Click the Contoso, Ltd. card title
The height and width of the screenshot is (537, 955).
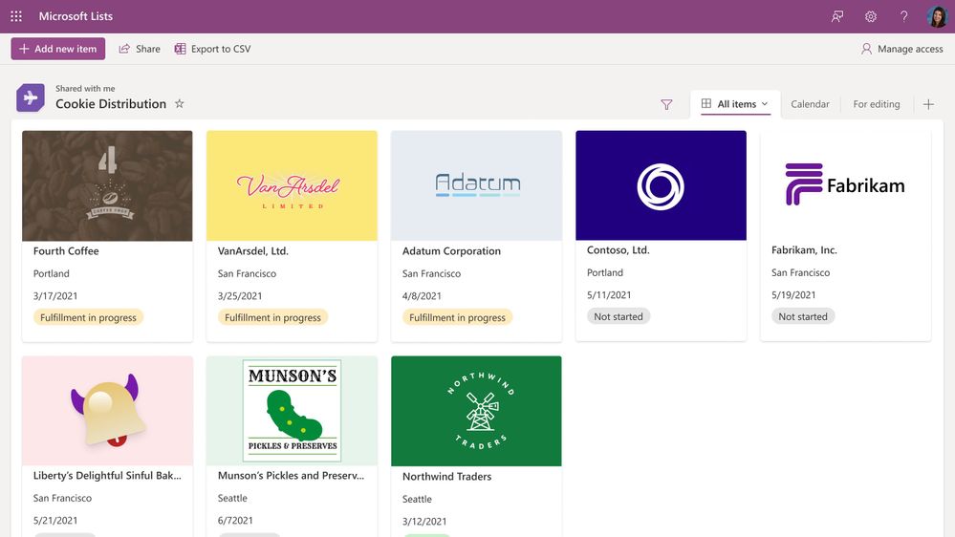tap(618, 250)
